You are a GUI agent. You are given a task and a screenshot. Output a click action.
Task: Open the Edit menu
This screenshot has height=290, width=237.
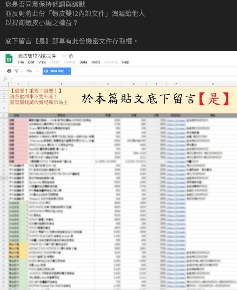click(31, 62)
